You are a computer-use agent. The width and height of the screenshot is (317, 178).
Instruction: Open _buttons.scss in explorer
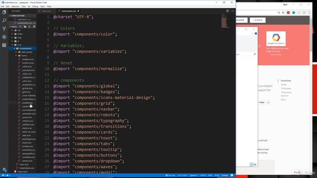(x=28, y=63)
